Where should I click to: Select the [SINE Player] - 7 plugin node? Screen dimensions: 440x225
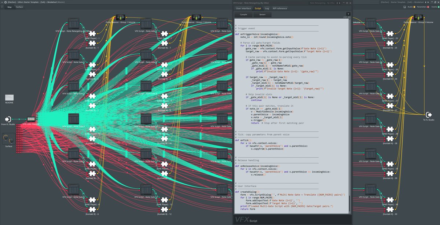pos(164,34)
